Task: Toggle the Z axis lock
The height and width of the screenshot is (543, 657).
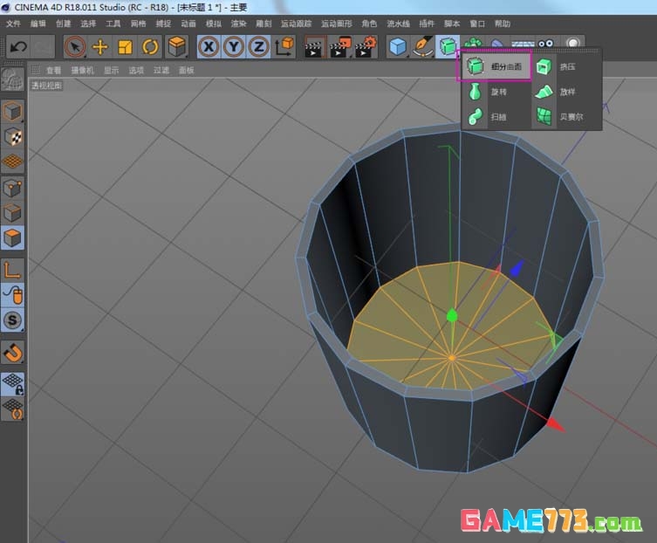Action: 259,46
